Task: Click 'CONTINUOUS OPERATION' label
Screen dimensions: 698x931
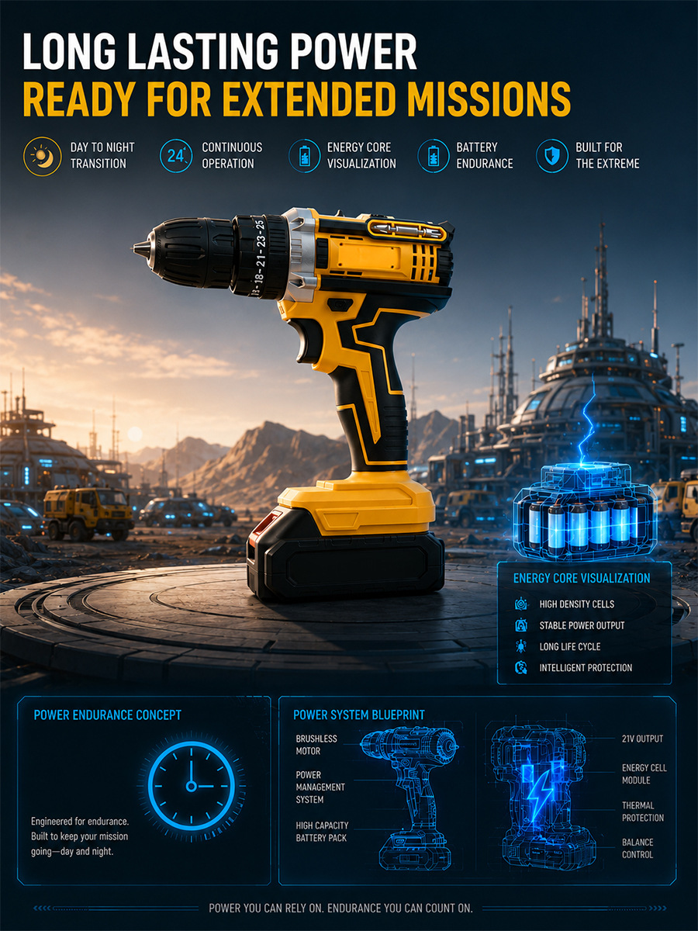Action: 232,155
